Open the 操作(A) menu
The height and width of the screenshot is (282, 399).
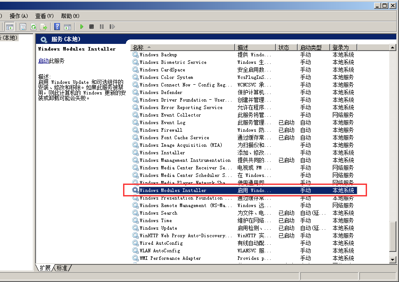tap(19, 16)
